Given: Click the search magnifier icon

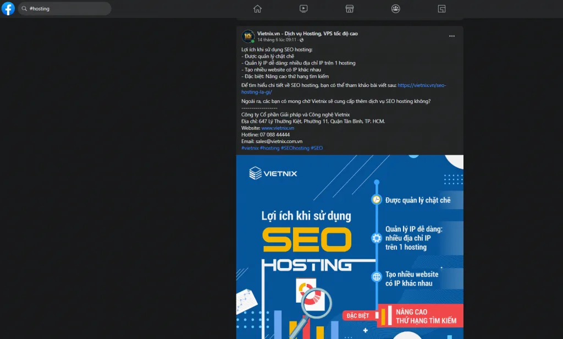Looking at the screenshot, I should pos(24,8).
